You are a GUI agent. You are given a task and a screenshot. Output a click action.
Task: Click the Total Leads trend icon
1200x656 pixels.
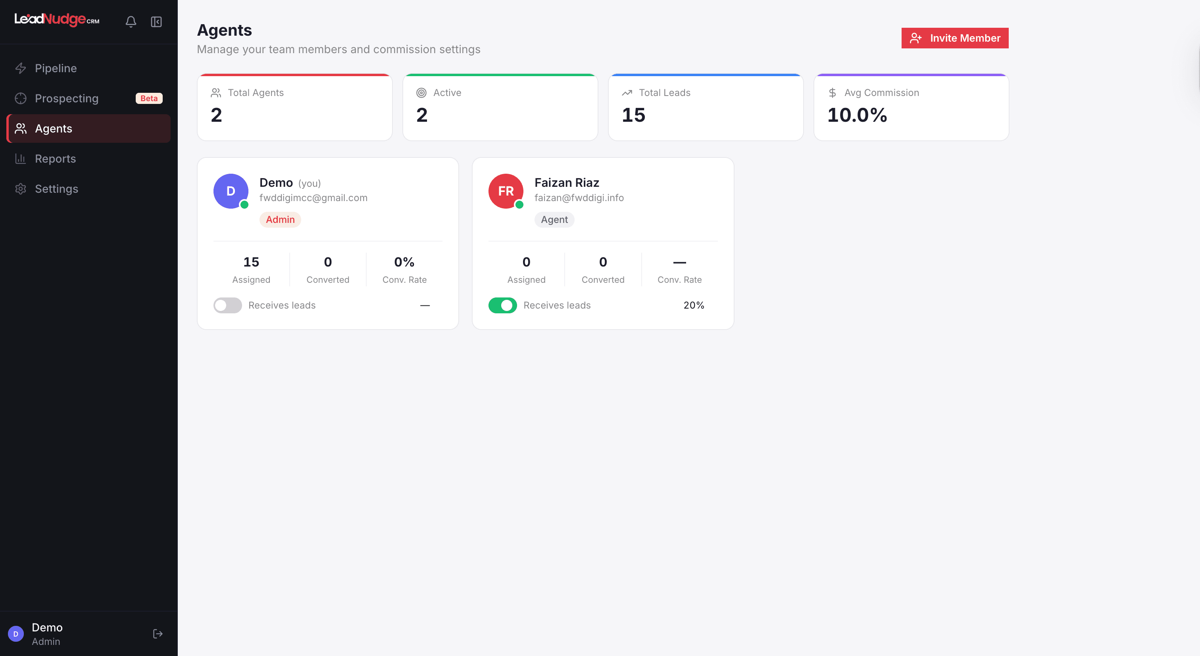tap(627, 93)
